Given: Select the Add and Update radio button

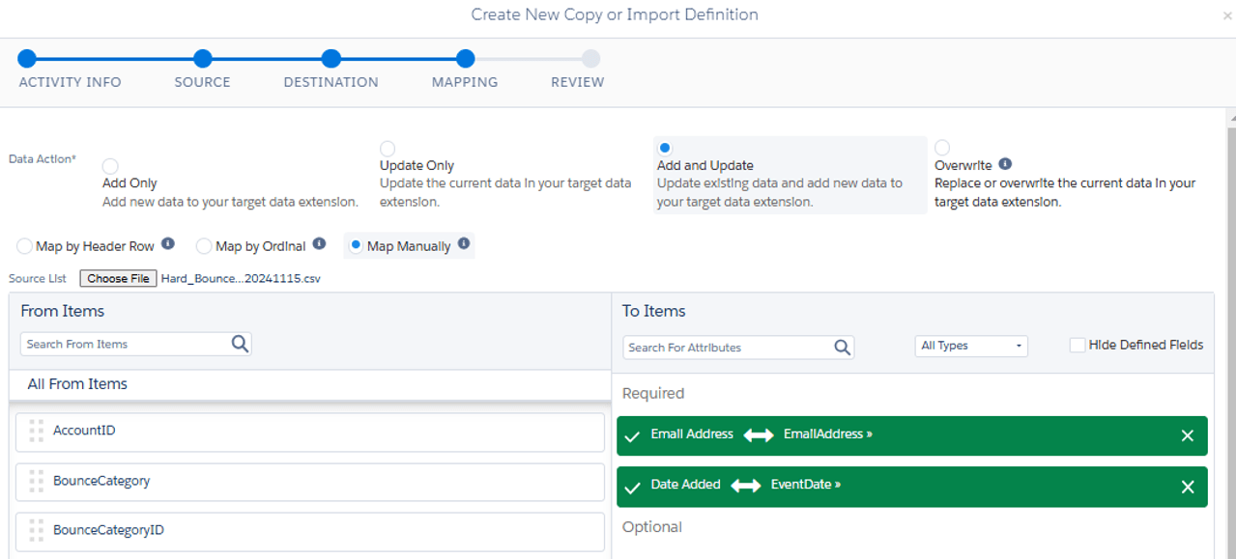Looking at the screenshot, I should (x=665, y=148).
